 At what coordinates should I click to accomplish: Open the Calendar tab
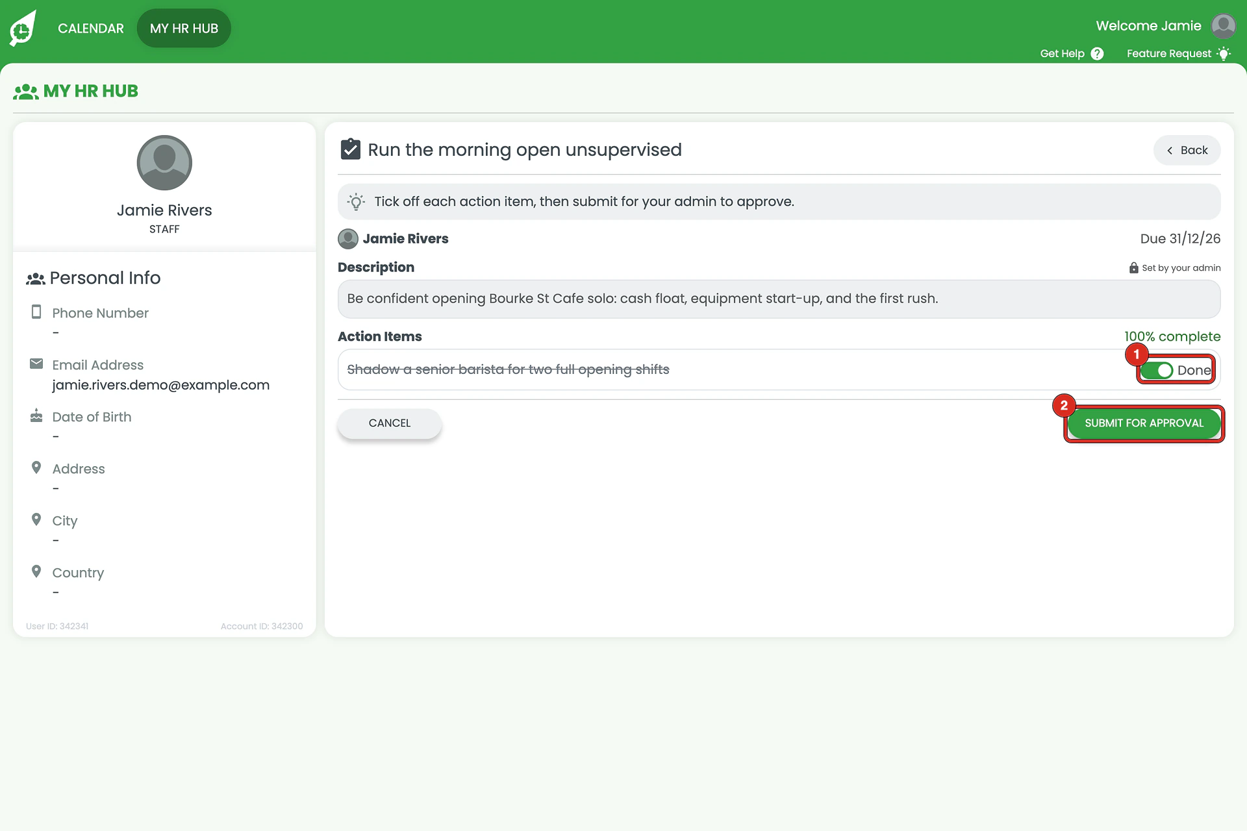pyautogui.click(x=91, y=29)
